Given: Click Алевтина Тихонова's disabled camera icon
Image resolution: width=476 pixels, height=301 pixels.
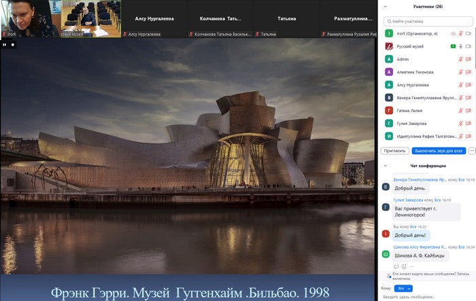Looking at the screenshot, I should [469, 72].
